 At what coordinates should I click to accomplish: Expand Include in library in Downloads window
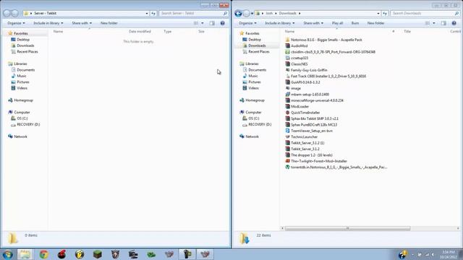(x=279, y=23)
